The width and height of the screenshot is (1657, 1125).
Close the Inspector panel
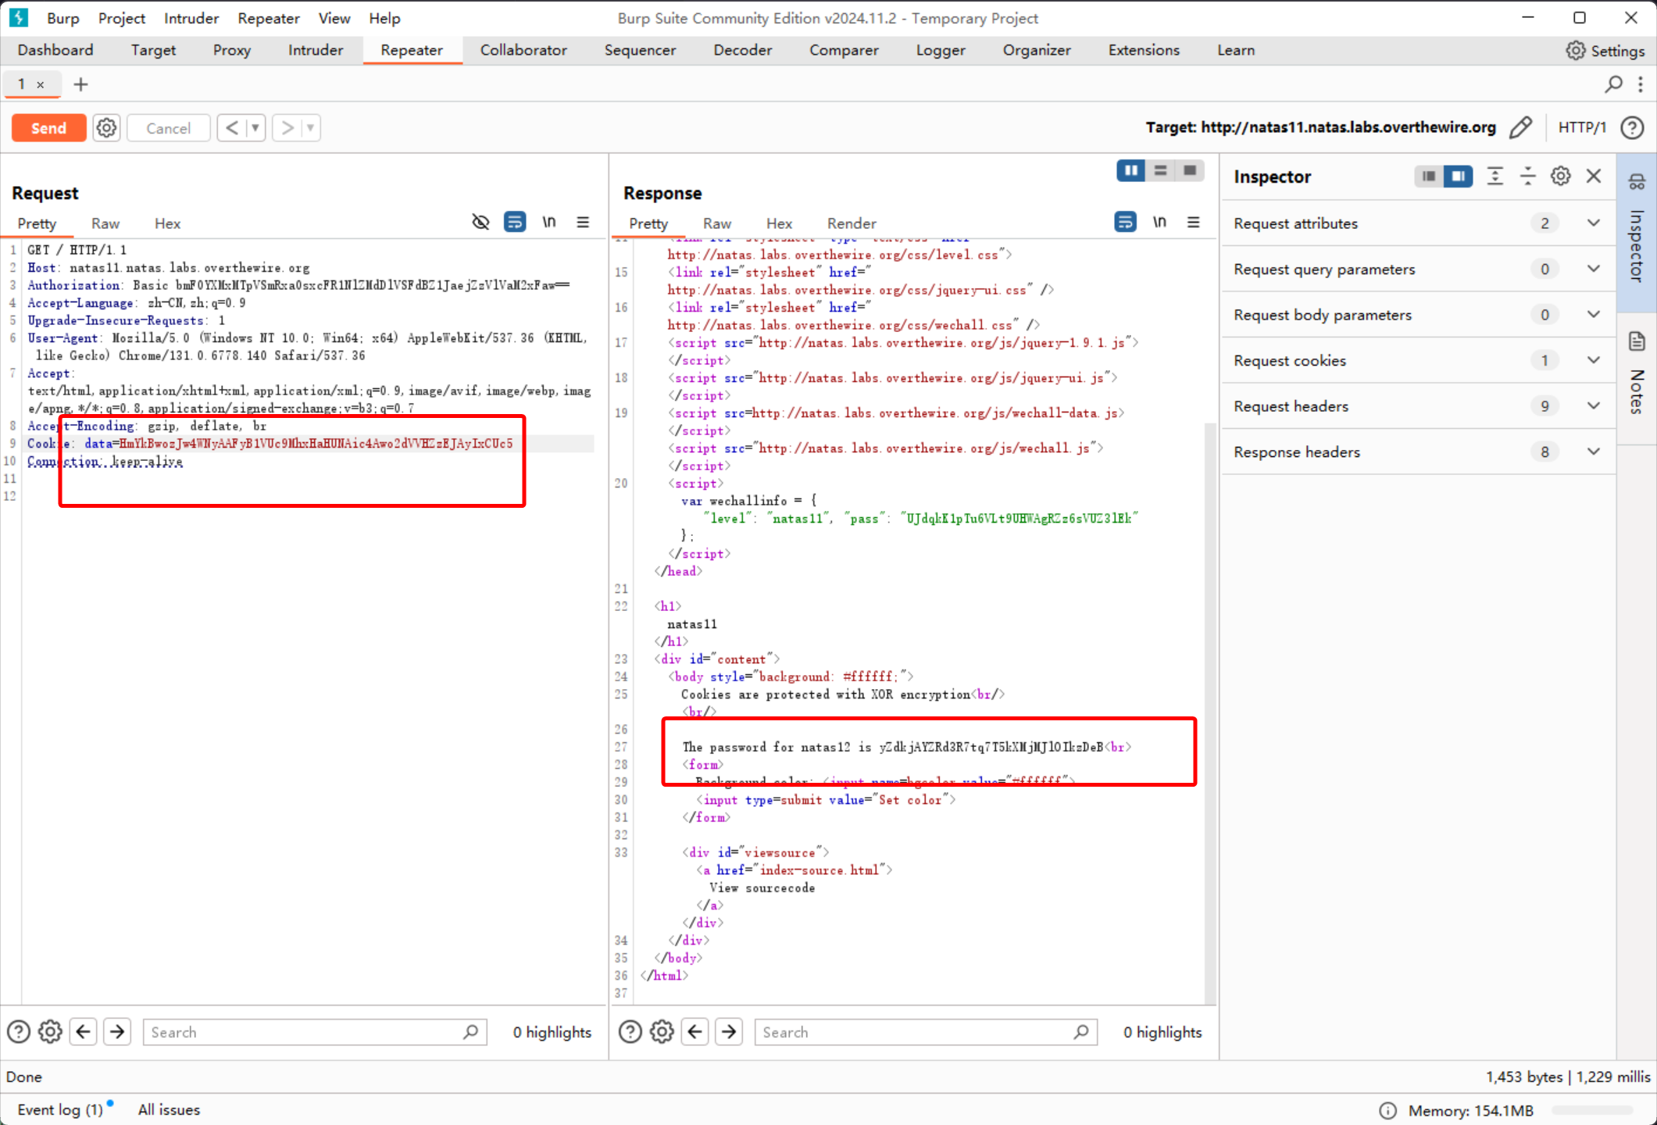coord(1594,177)
